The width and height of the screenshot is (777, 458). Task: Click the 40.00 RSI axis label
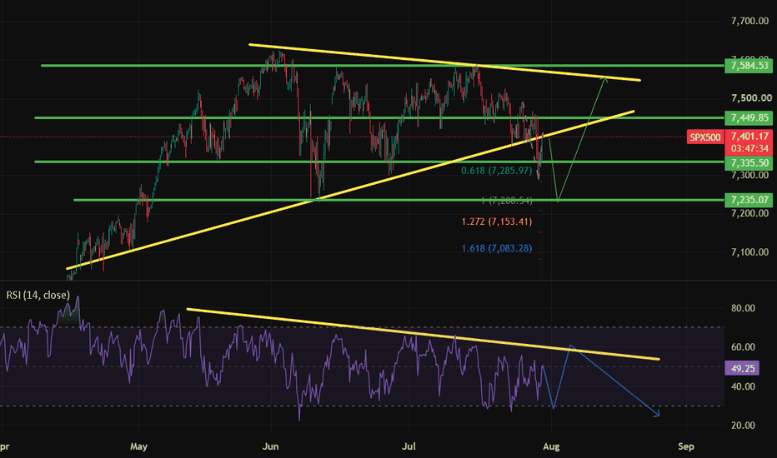coord(743,386)
